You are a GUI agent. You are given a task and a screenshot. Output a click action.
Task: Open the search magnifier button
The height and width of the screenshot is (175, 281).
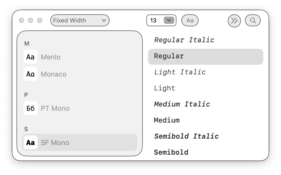pos(253,20)
